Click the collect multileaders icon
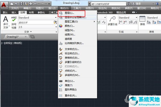The height and width of the screenshot is (107, 161). point(136,22)
